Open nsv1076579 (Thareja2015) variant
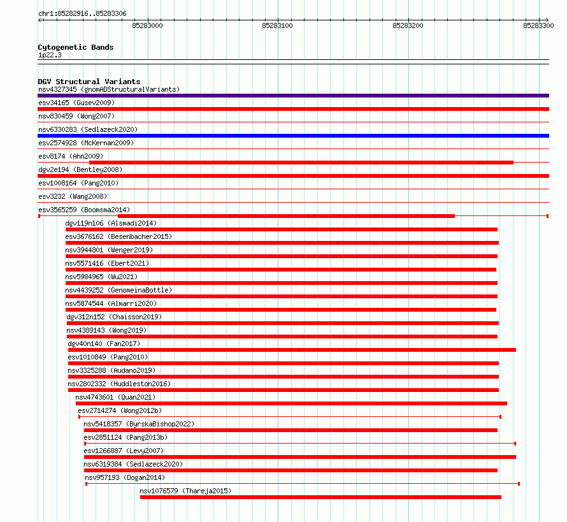The height and width of the screenshot is (522, 567). [185, 491]
